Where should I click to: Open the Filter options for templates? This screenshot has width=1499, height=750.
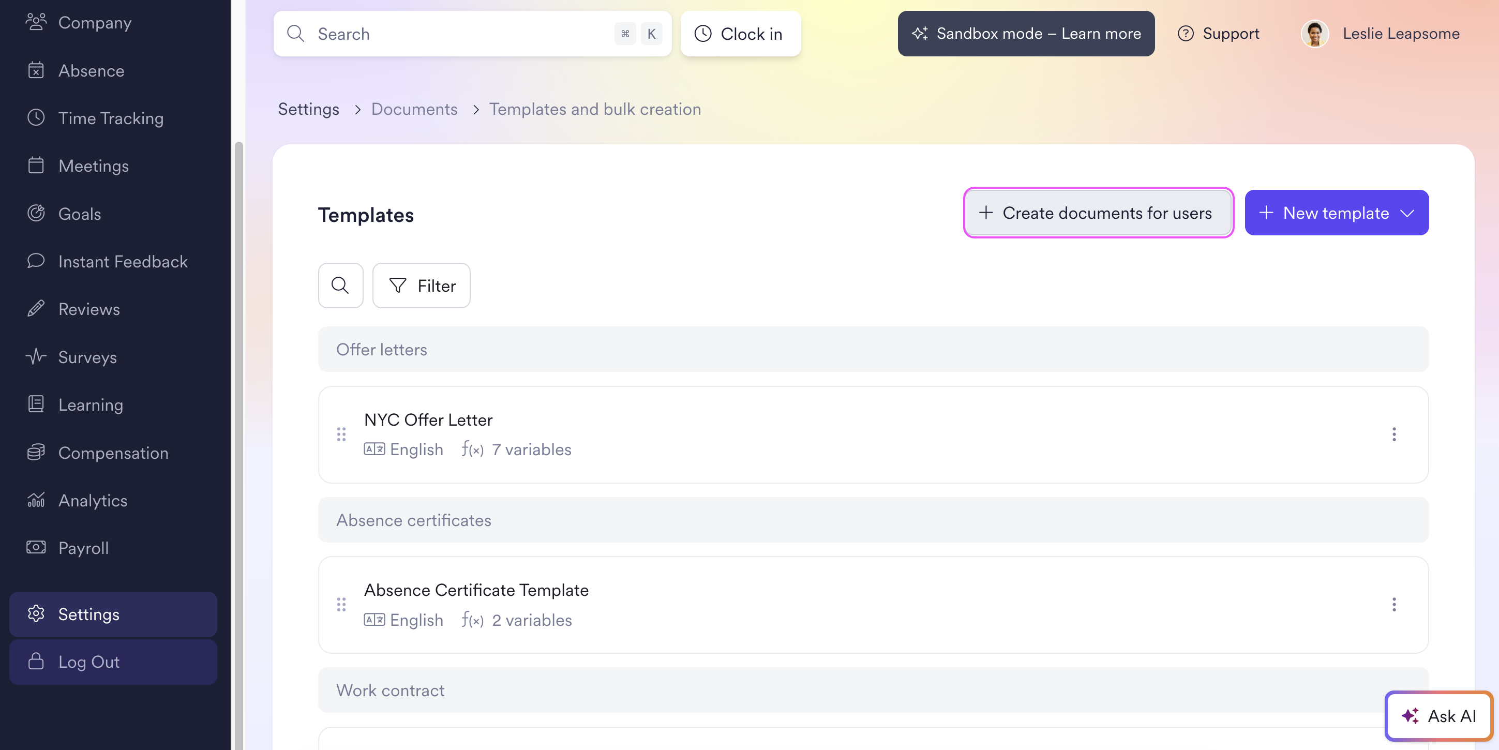(421, 285)
